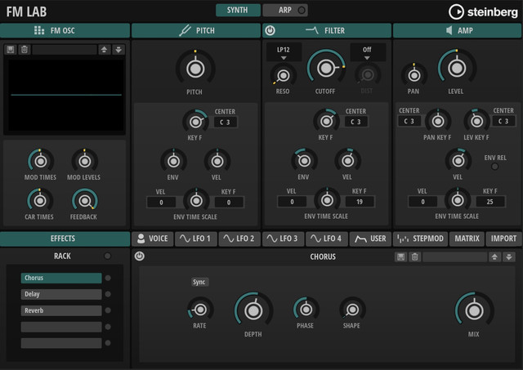Click the FILTER section header label

(x=334, y=31)
